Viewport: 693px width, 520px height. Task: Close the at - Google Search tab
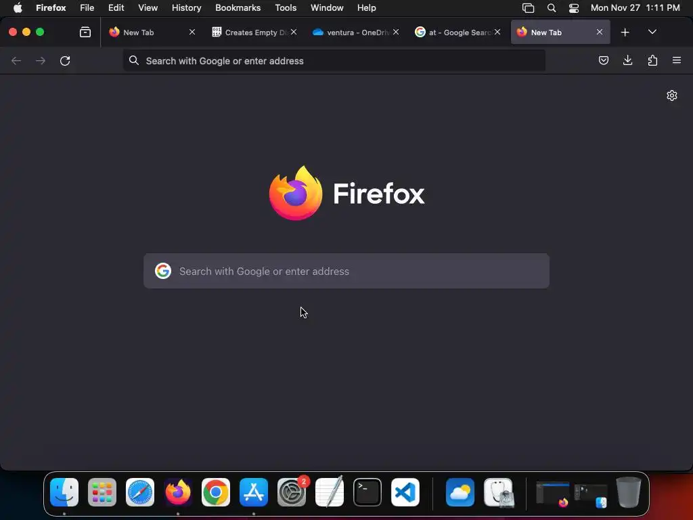497,32
